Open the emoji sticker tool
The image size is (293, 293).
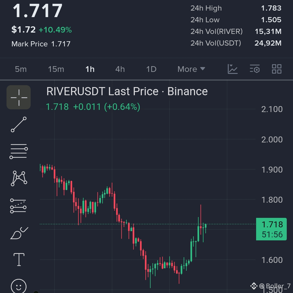pos(19,286)
